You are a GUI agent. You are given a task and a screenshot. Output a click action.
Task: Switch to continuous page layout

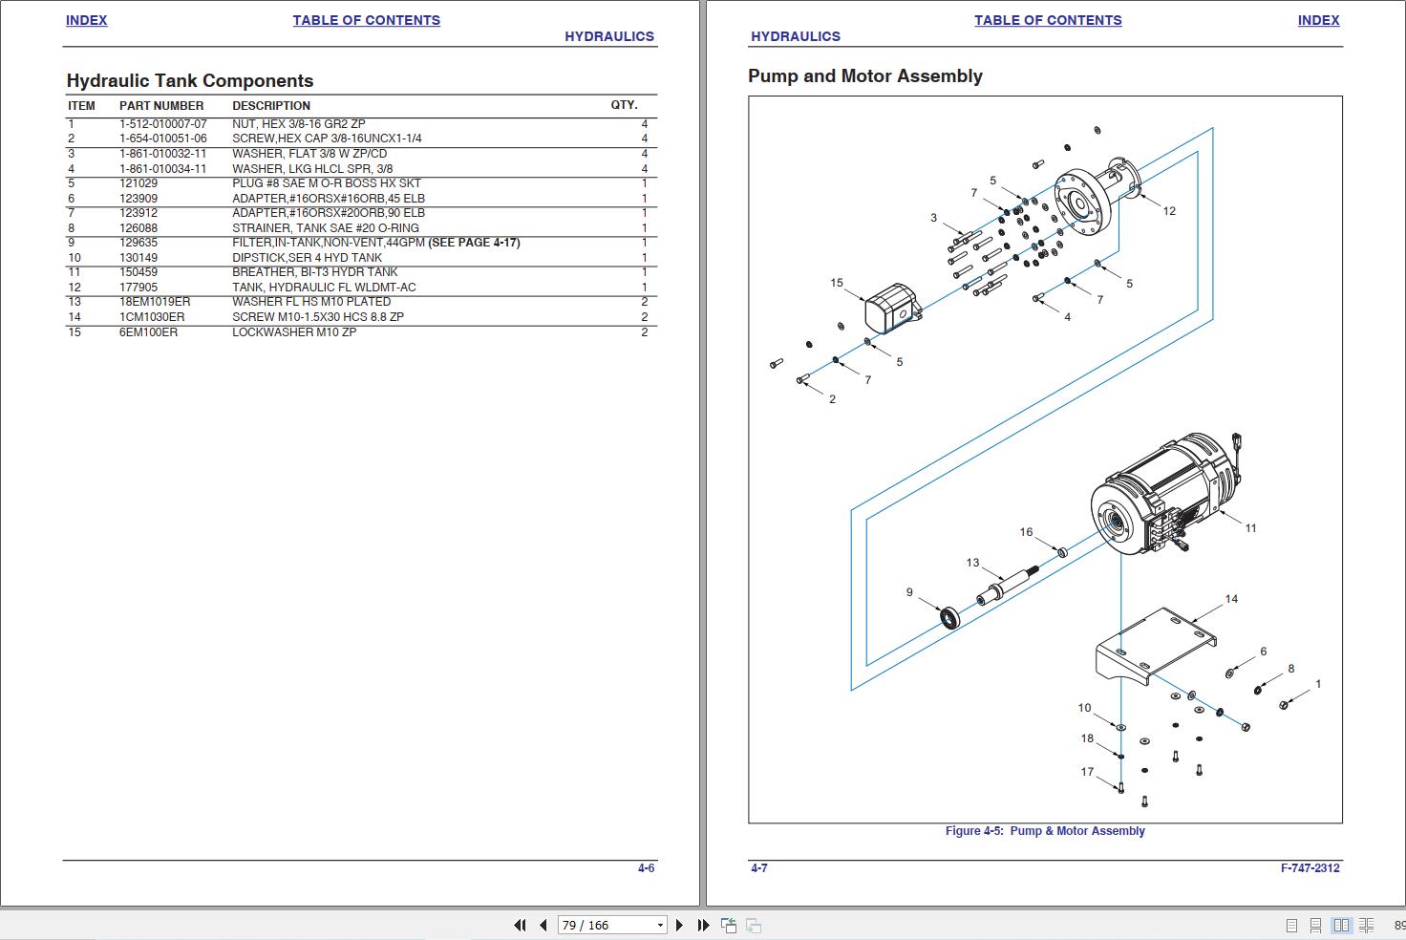point(1315,926)
